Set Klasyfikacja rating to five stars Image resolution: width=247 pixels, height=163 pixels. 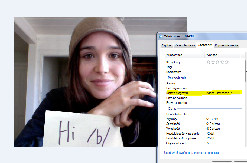[227, 62]
